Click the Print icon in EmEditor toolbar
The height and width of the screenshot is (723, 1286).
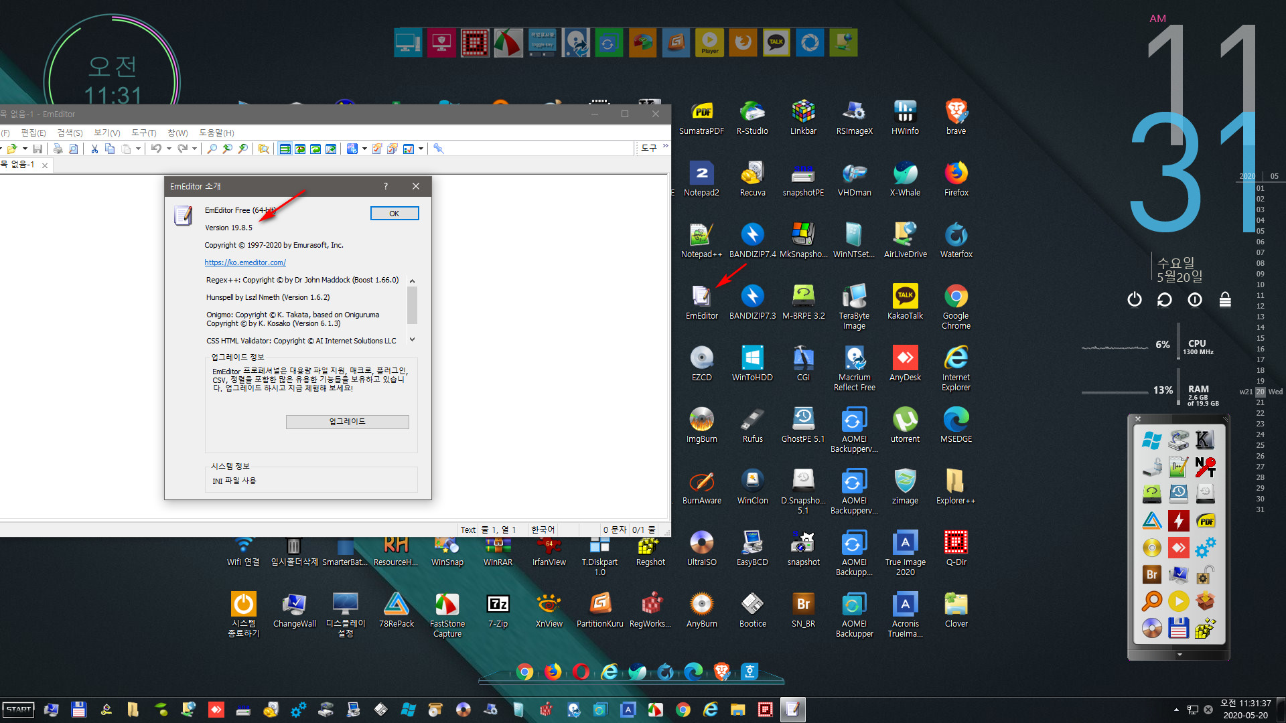click(x=58, y=149)
